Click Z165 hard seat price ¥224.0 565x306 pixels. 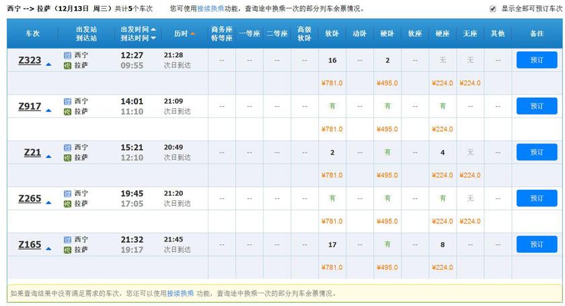pos(442,268)
